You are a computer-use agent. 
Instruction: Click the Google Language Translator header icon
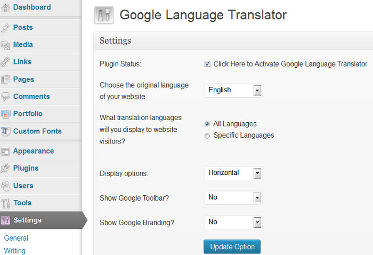point(104,15)
